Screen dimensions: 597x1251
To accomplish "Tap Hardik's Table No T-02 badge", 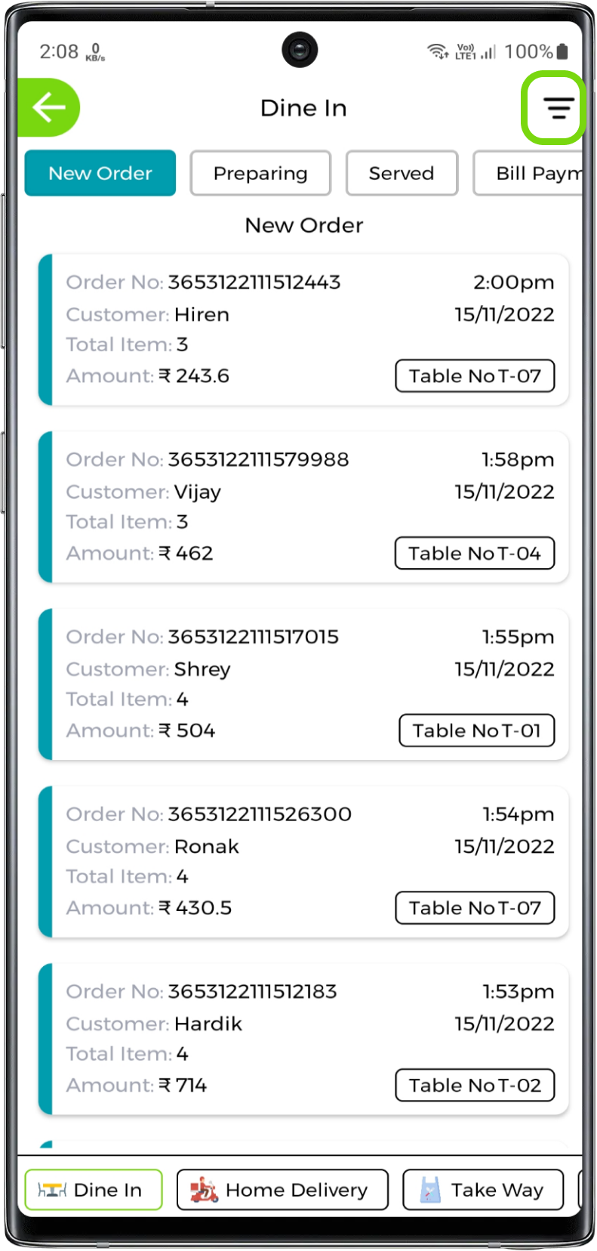I will click(x=475, y=1085).
